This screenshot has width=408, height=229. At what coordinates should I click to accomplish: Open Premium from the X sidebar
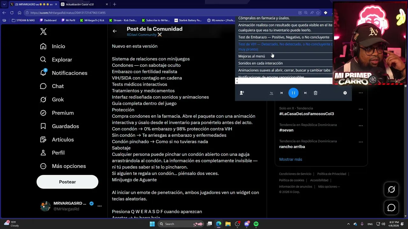click(x=57, y=113)
